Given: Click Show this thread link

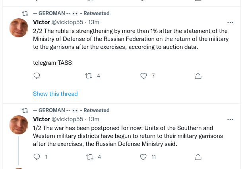Looking at the screenshot, I should [x=55, y=94].
